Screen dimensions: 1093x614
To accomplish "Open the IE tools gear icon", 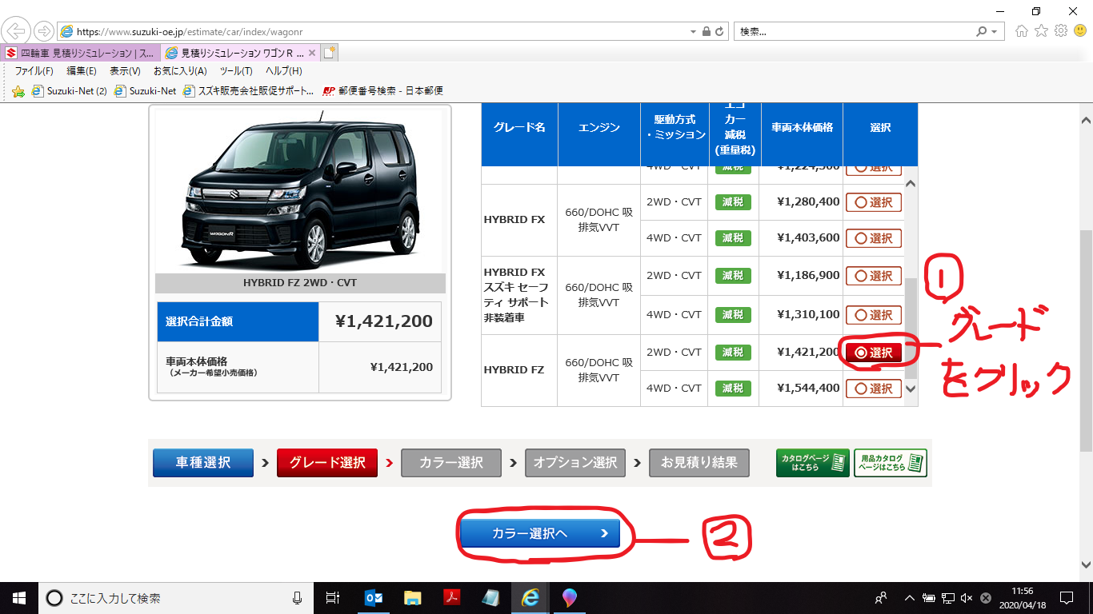I will [x=1061, y=31].
